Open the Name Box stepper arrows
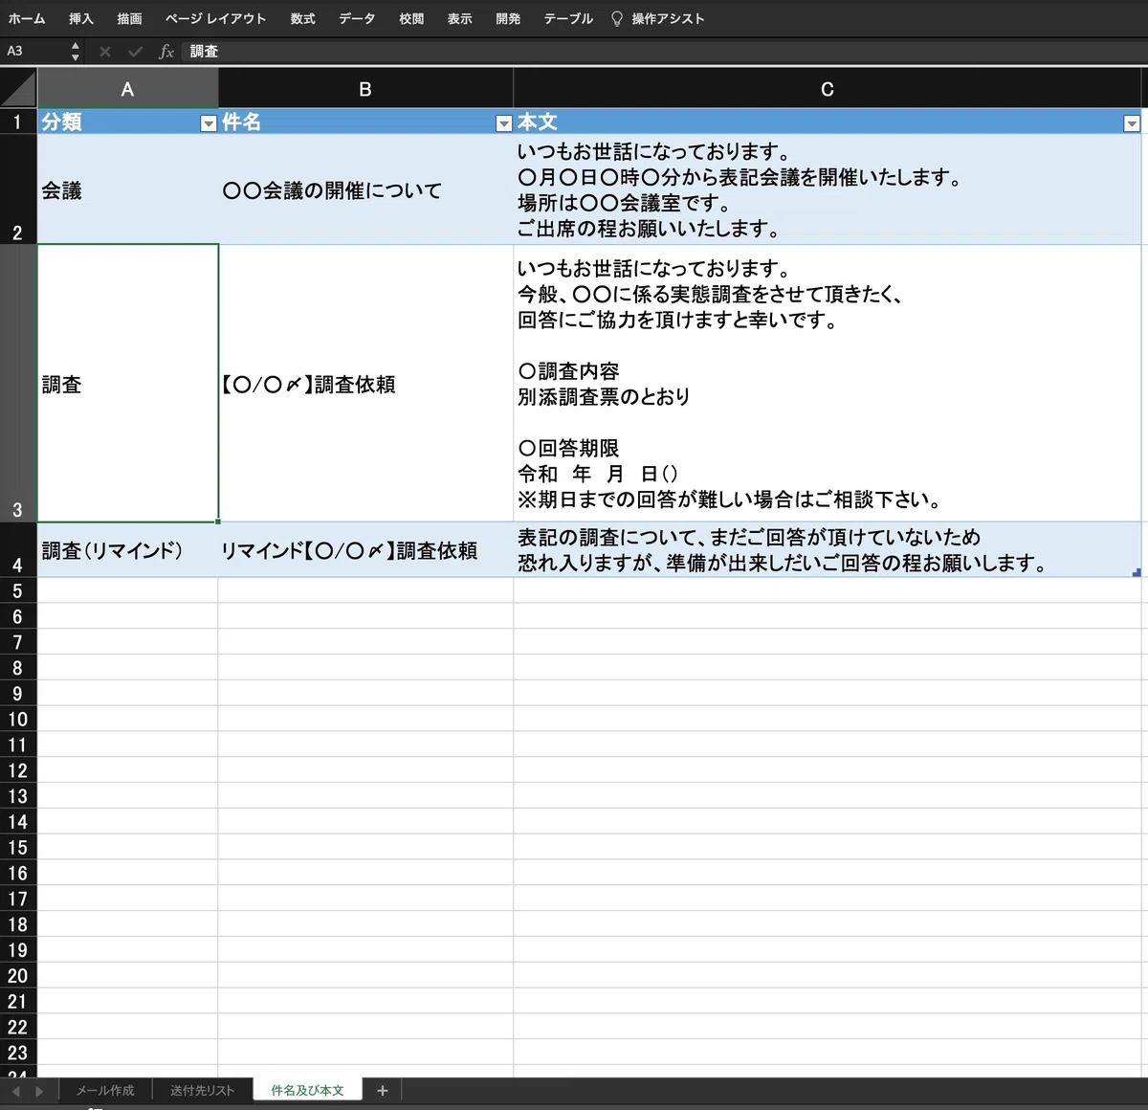Screen dimensions: 1148x1110 76,51
